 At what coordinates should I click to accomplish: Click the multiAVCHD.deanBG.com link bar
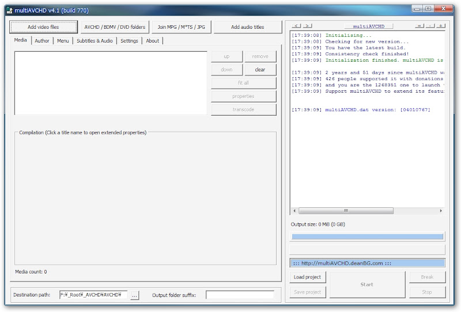coord(367,263)
